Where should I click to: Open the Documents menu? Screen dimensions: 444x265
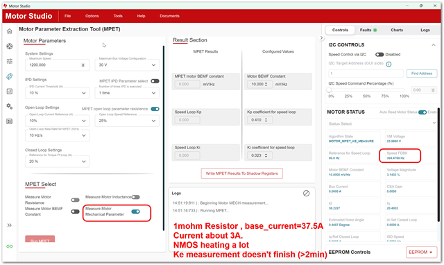(169, 16)
